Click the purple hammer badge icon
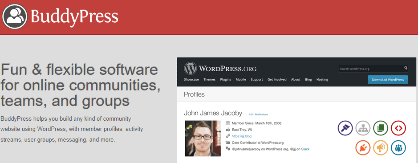The height and width of the screenshot is (163, 418). [x=345, y=128]
